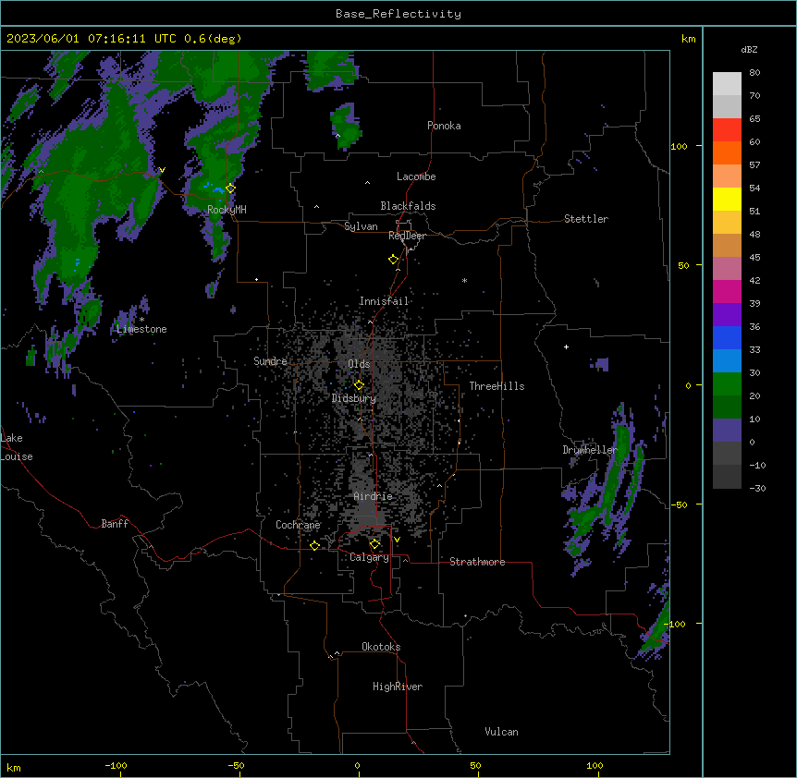
Task: Select the Vulcan label
Action: 501,732
